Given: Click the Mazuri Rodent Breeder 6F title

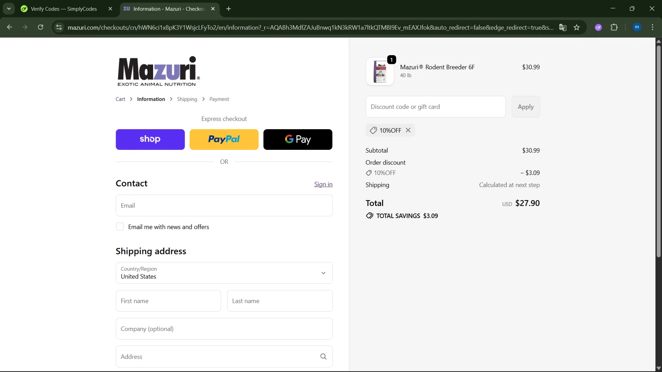Looking at the screenshot, I should pos(437,67).
